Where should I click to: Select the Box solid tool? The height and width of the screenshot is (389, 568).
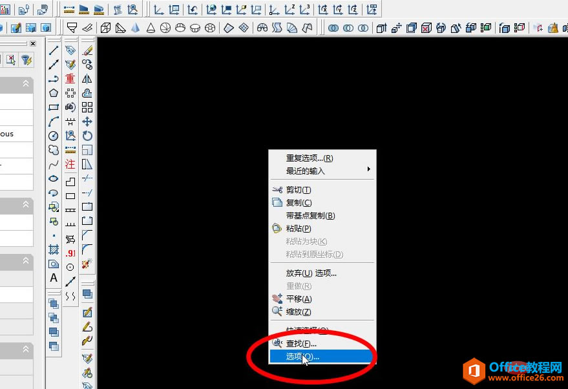[105, 28]
